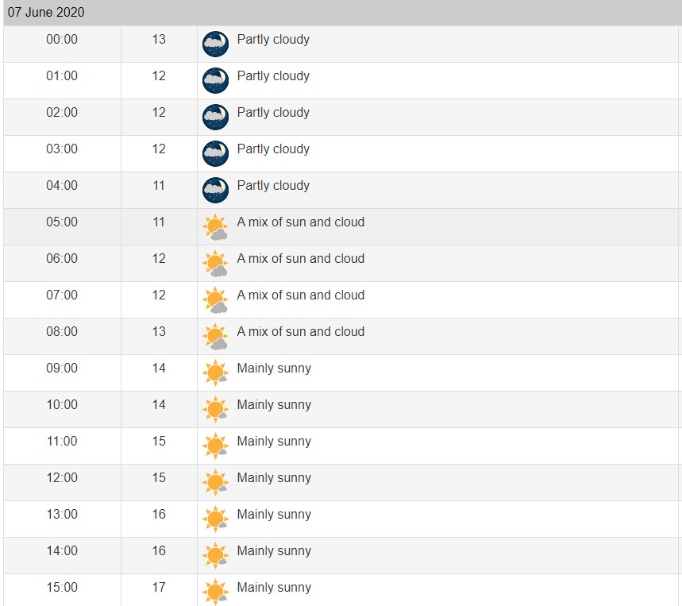Click the 03:00 time cell
Viewport: 682px width, 606px height.
coord(62,149)
